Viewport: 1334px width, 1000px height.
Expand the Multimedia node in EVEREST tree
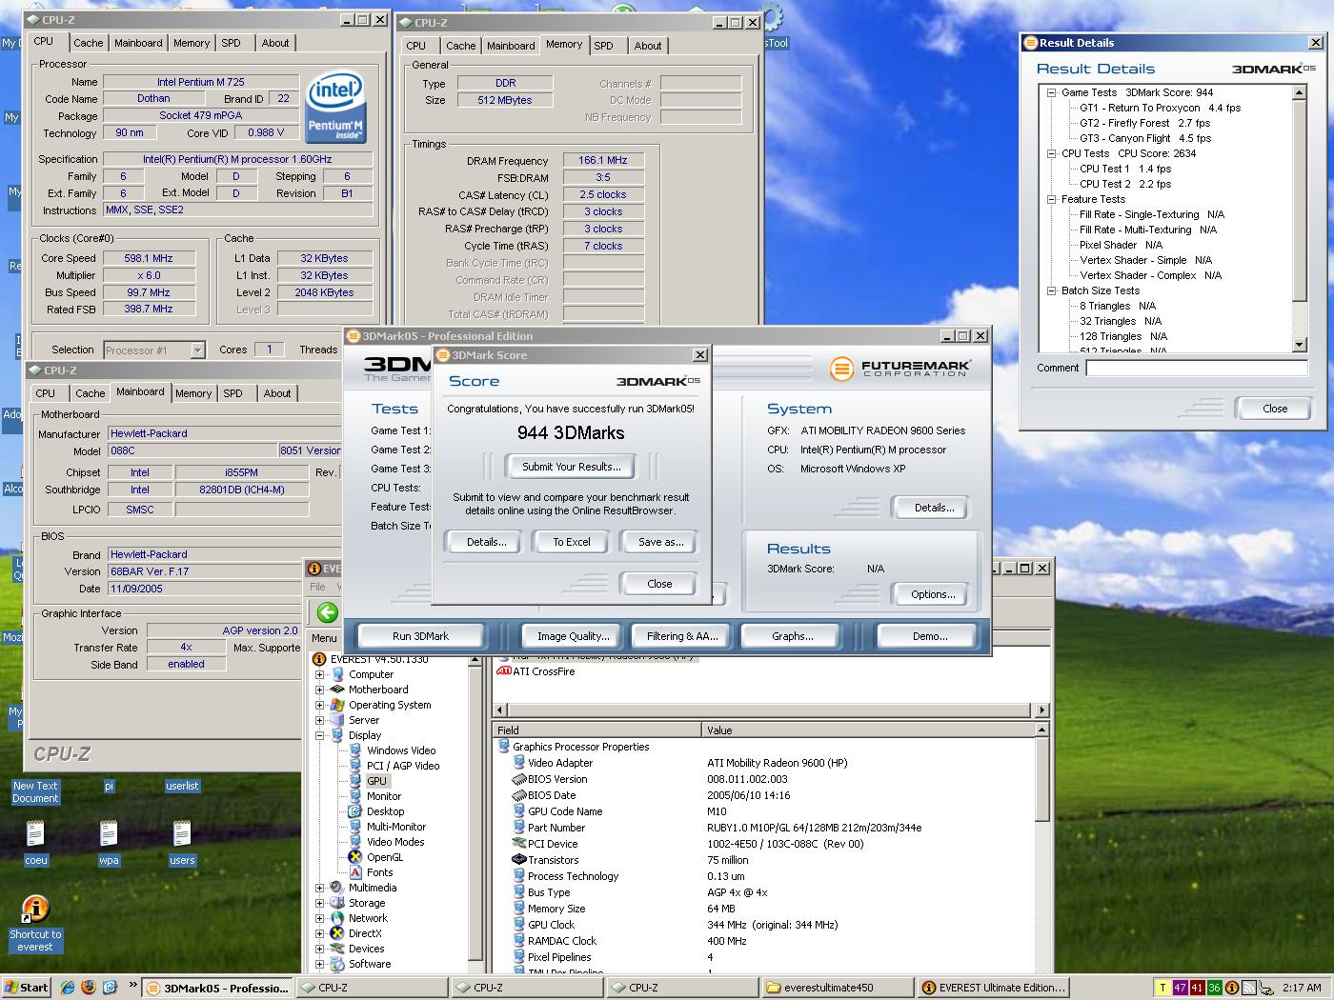[x=319, y=888]
